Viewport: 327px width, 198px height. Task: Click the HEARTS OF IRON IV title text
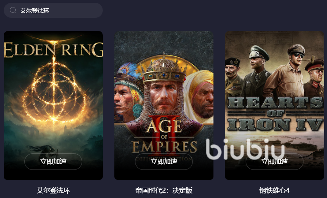tap(275, 114)
